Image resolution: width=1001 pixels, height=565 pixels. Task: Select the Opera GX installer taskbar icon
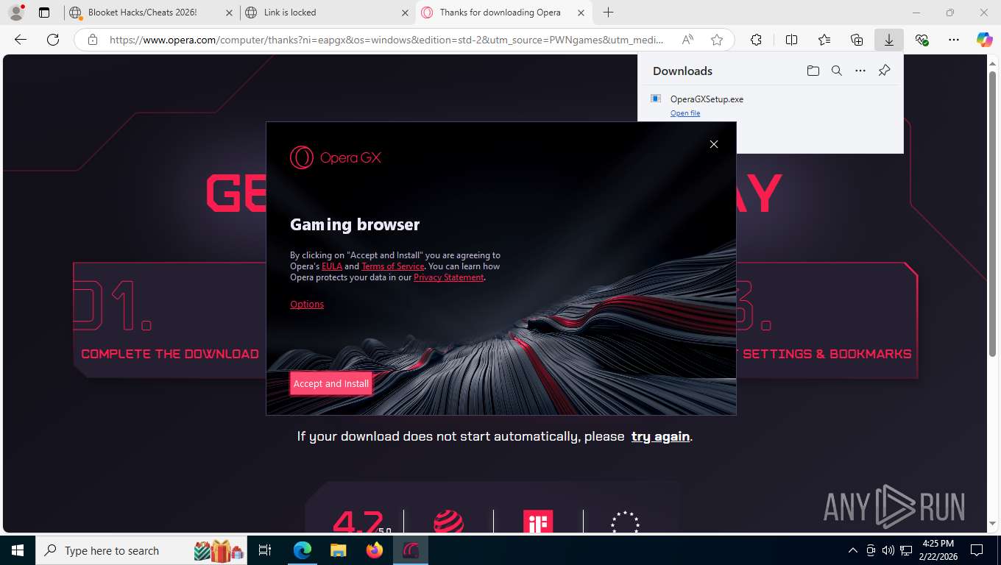point(411,550)
